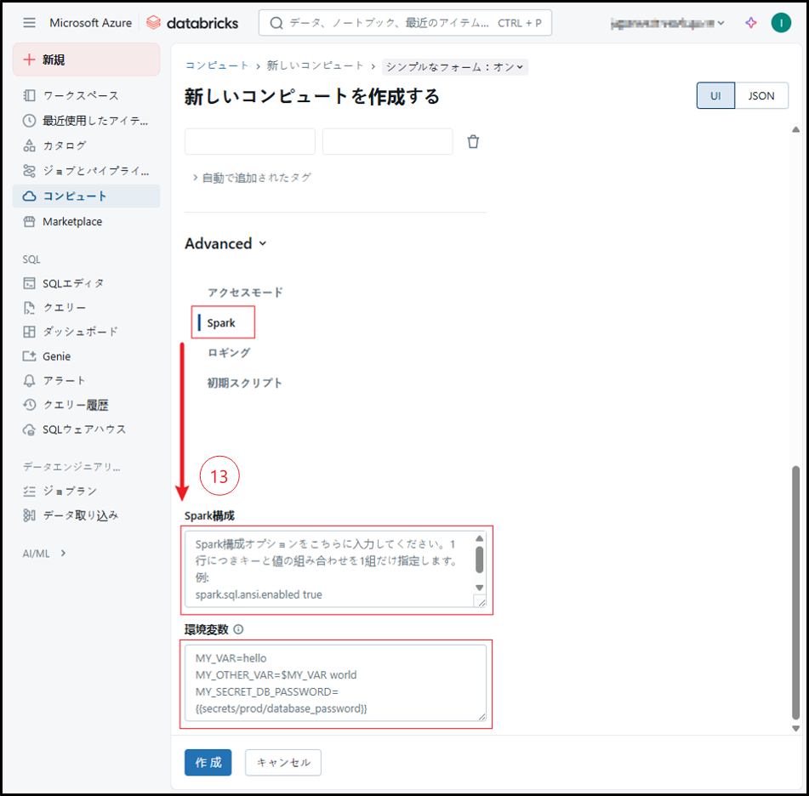Select the UI view toggle

pyautogui.click(x=715, y=96)
